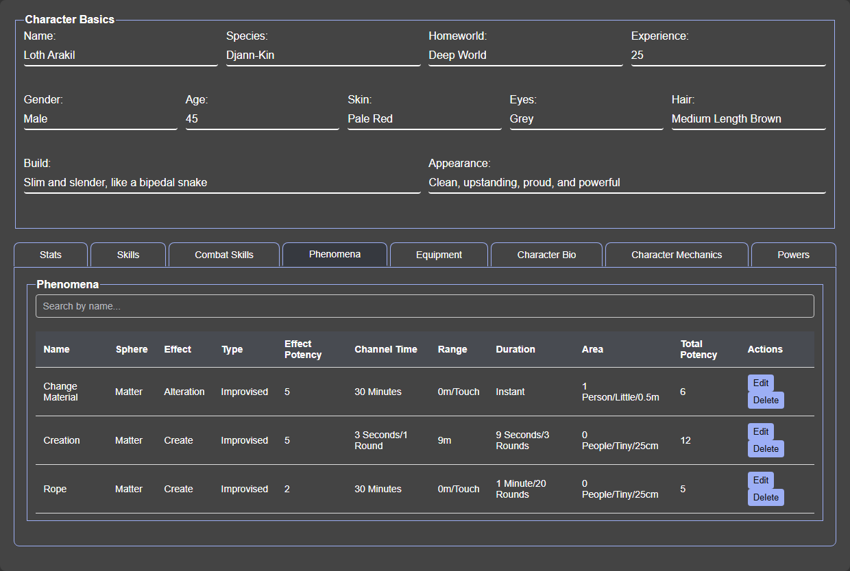Click the Character Basics section title
850x571 pixels.
coord(70,20)
